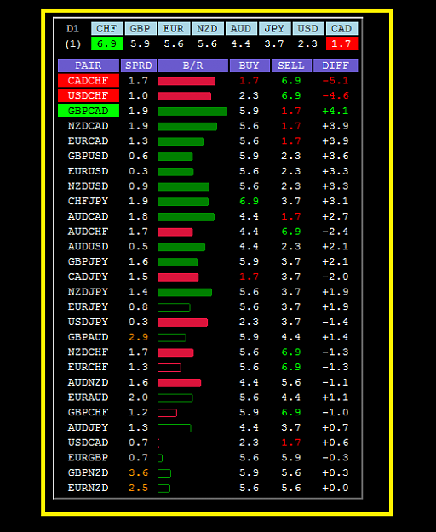436x532 pixels.
Task: Click the CAD currency header
Action: click(341, 28)
